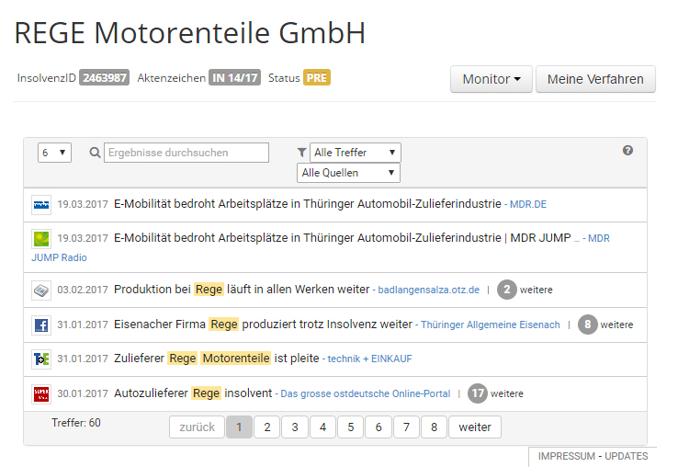Screen dimensions: 678x467
Task: Open the first E-Mobilität bedroht Arbeitsplätze article headline
Action: pyautogui.click(x=308, y=204)
